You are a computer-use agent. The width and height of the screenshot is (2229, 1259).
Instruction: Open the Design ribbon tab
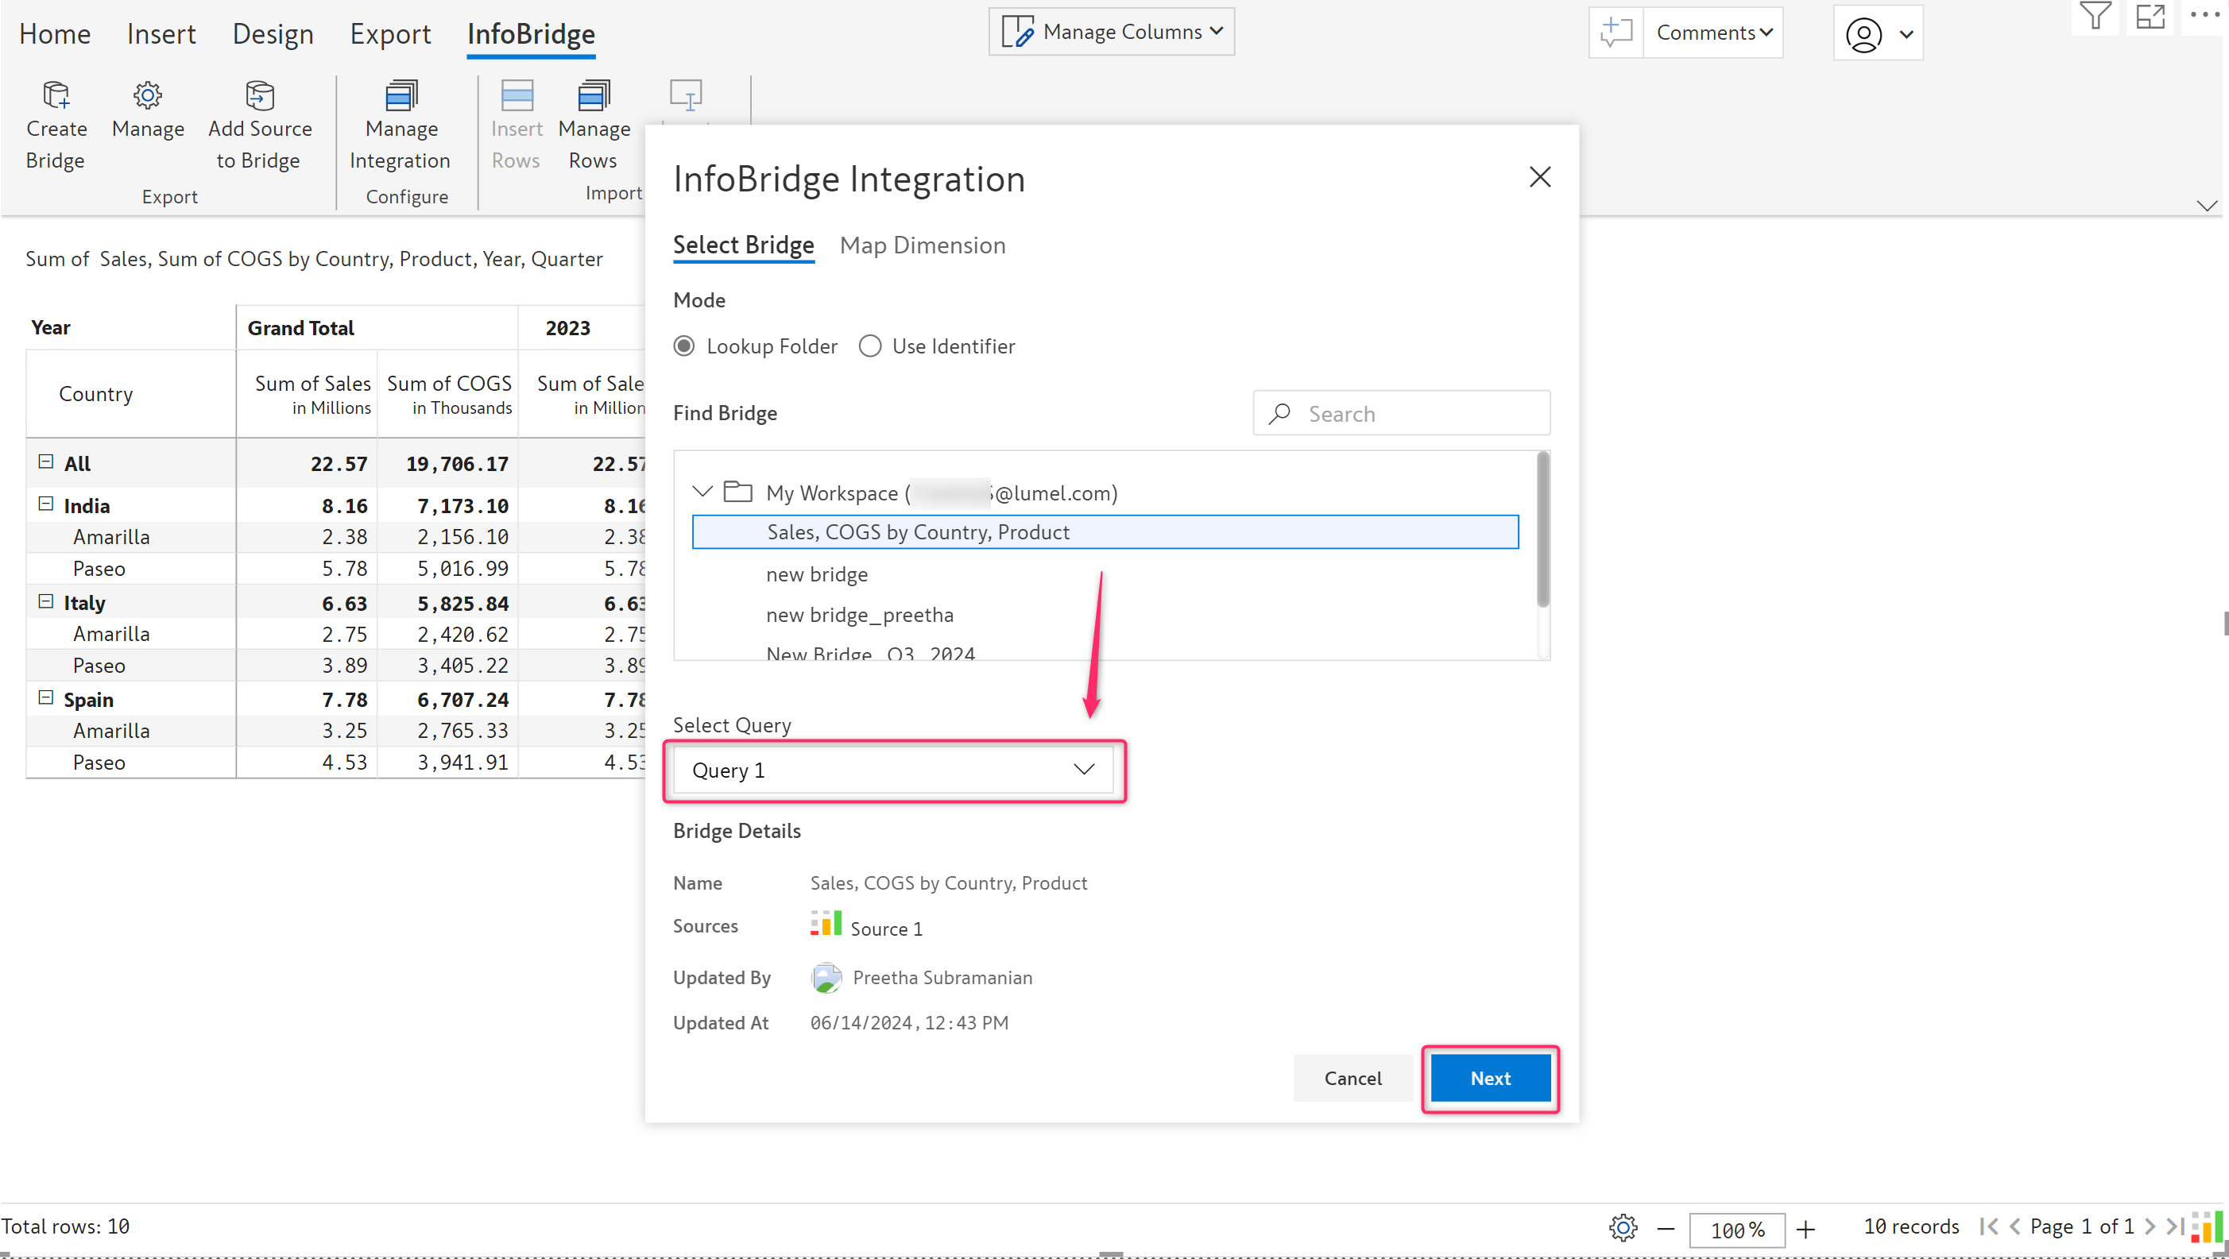pos(273,33)
